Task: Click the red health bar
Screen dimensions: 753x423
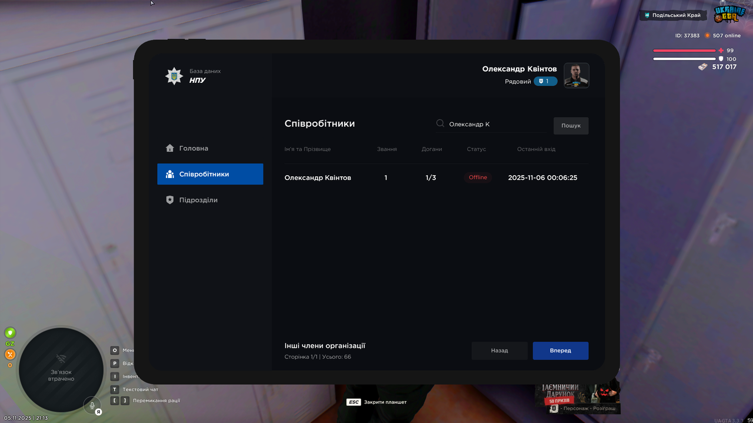Action: 684,51
